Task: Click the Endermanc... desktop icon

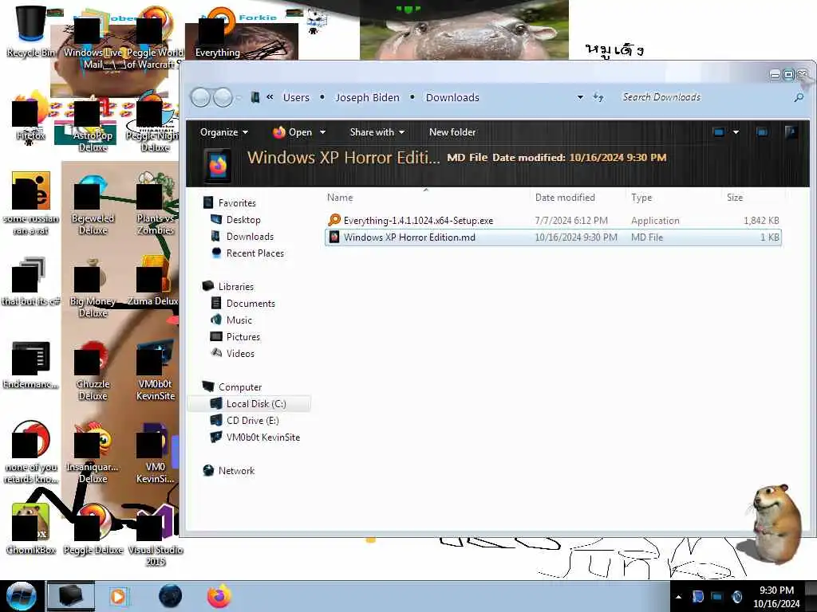Action: click(x=30, y=365)
